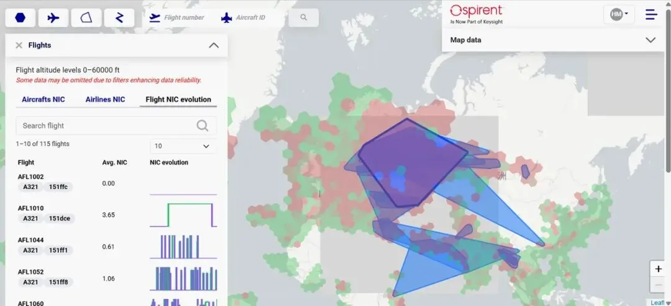Viewport: 671px width, 306px height.
Task: Open flight AFL1044 row
Action: 116,247
